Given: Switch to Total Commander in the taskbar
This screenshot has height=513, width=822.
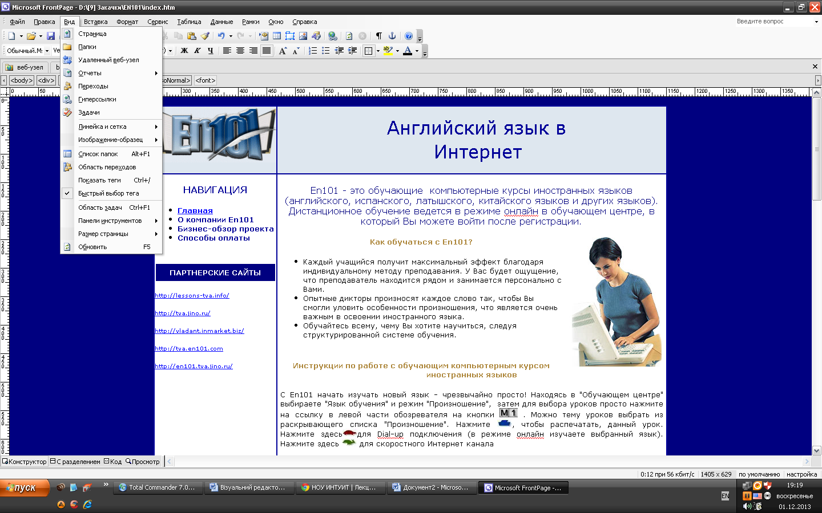Looking at the screenshot, I should (158, 487).
